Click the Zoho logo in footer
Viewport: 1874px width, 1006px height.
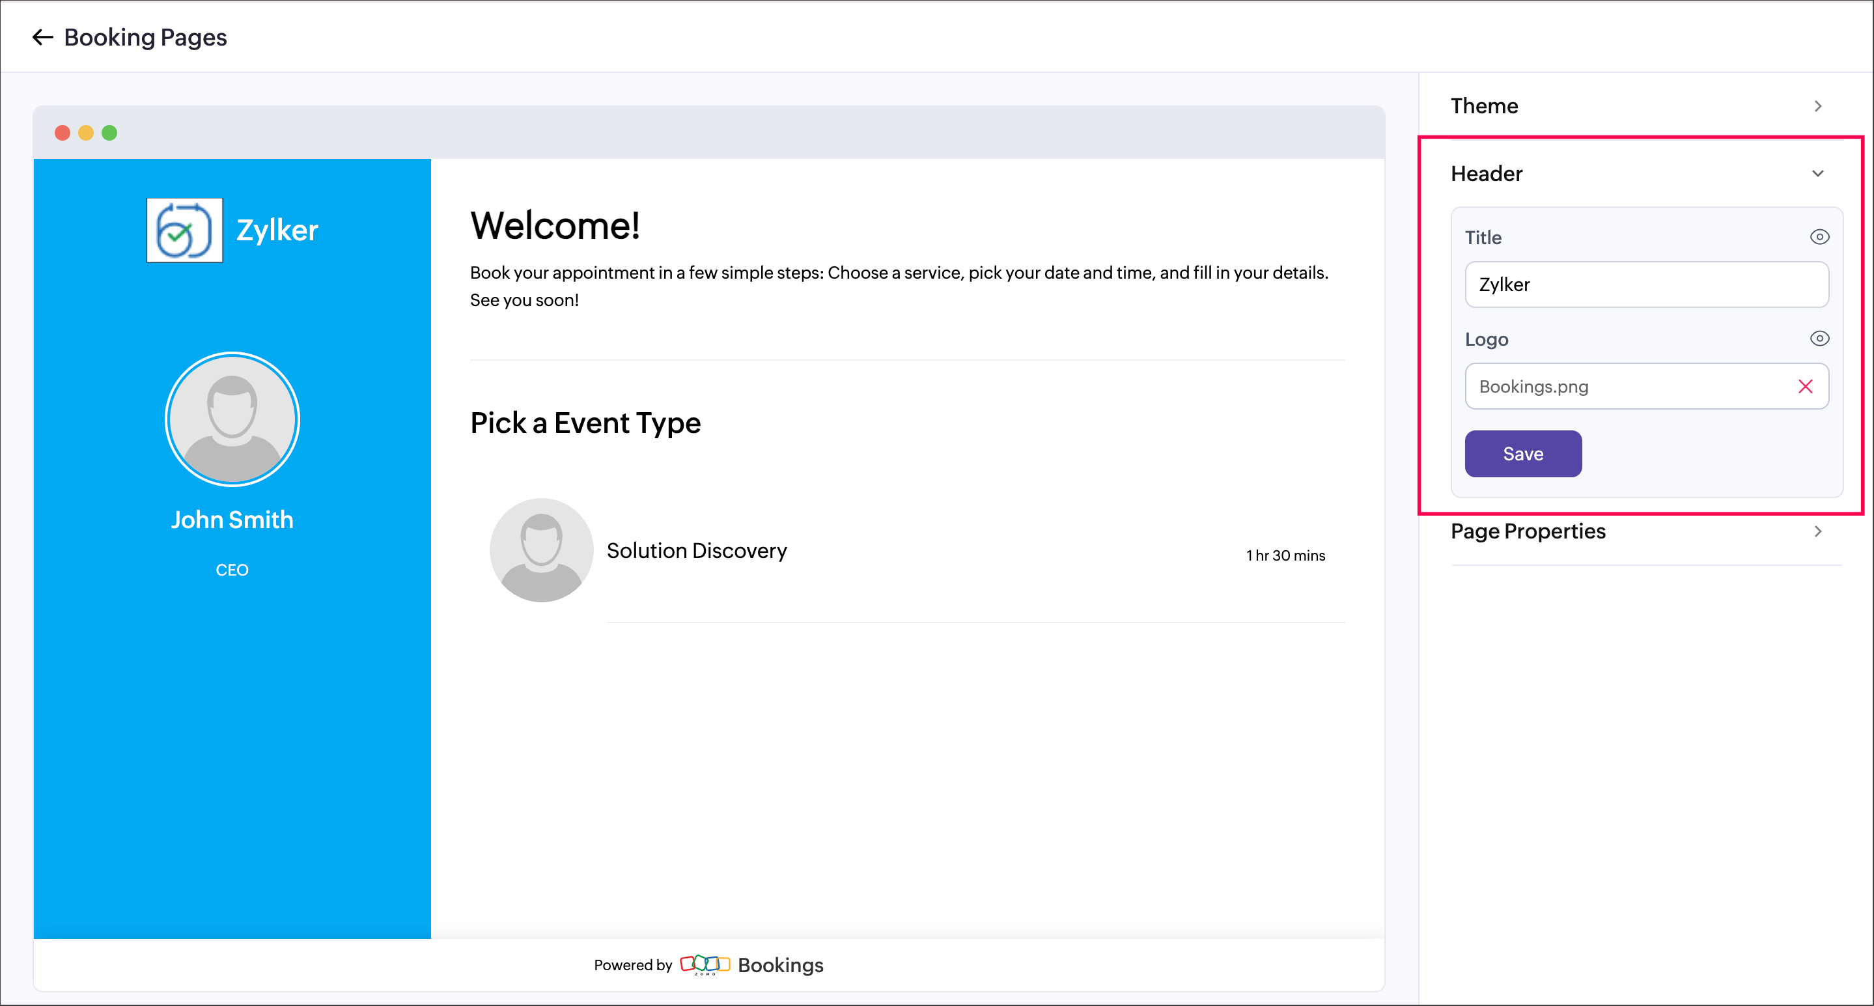tap(704, 964)
